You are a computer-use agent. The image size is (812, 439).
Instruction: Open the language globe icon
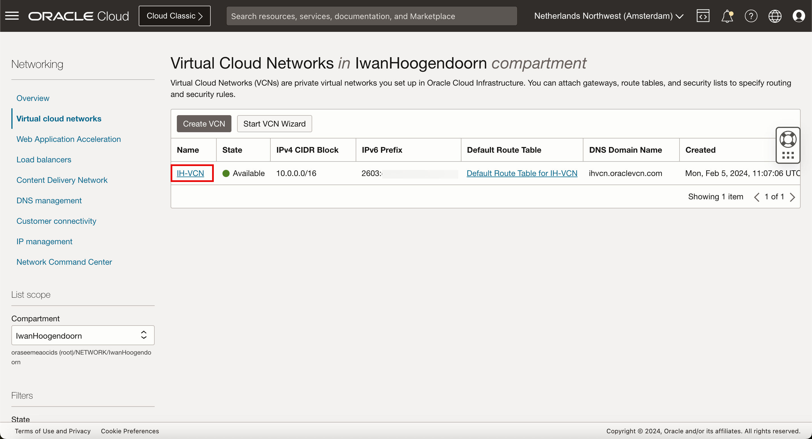[x=775, y=16]
